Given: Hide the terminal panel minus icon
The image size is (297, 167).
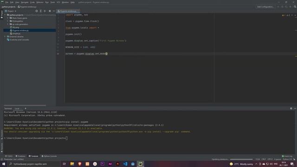Looking at the screenshot, I should [295, 109].
